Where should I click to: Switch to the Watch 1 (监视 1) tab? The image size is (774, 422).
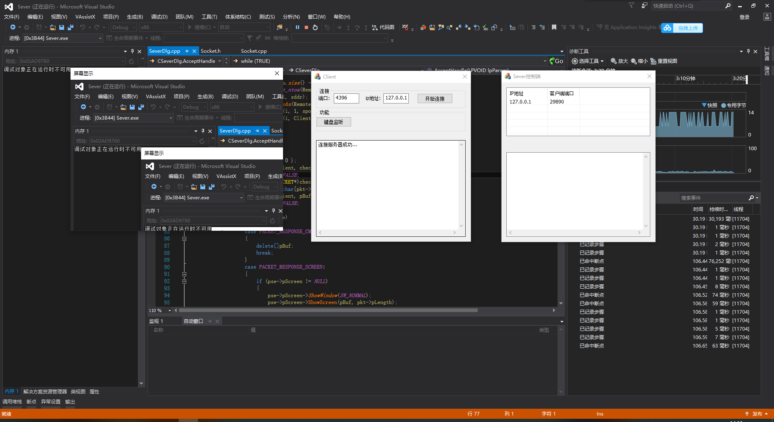(156, 321)
